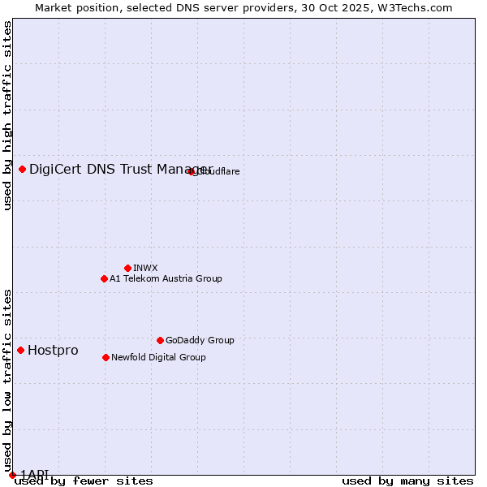Image resolution: width=487 pixels, height=487 pixels.
Task: Click the 'used by many sites' axis label
Action: 407,481
